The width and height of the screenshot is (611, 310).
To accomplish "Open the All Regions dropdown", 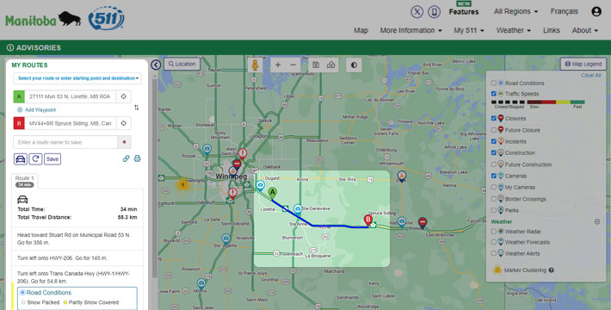I will (516, 12).
